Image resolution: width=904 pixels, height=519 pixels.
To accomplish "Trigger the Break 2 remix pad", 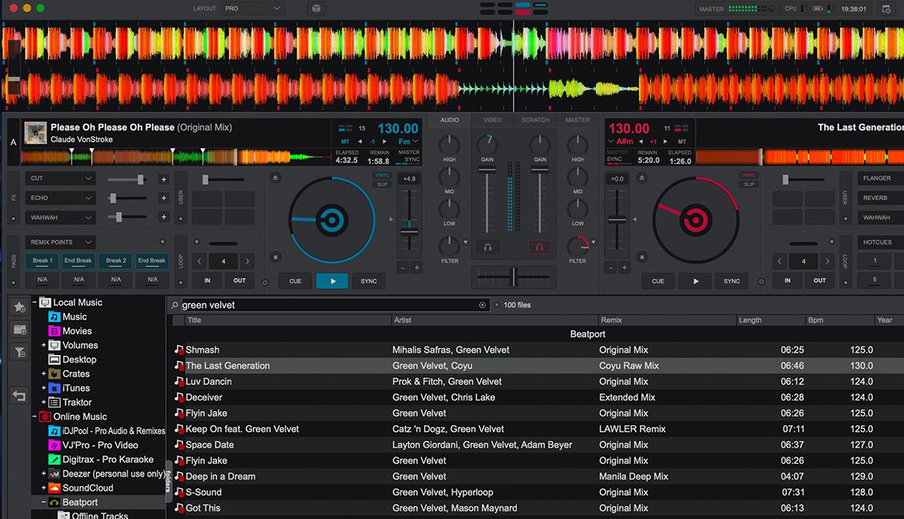I will point(116,260).
